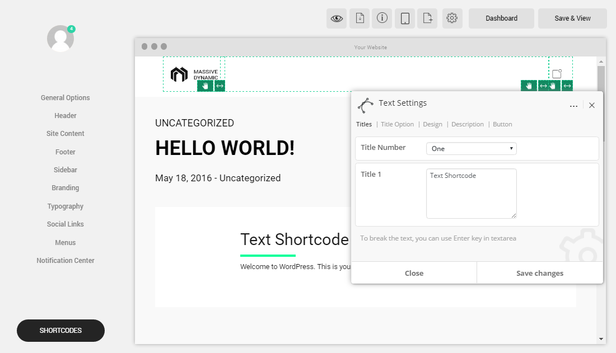The height and width of the screenshot is (353, 616).
Task: Open the Description tab in Text Settings
Action: 467,124
